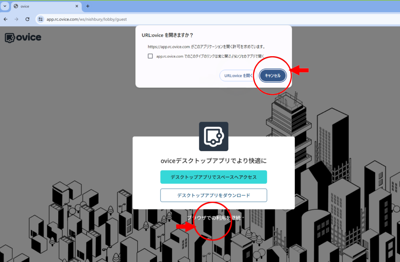Open a new tab with the plus button
400x262 pixels.
[88, 6]
